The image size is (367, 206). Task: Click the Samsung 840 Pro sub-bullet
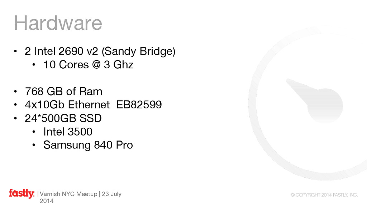(x=88, y=145)
